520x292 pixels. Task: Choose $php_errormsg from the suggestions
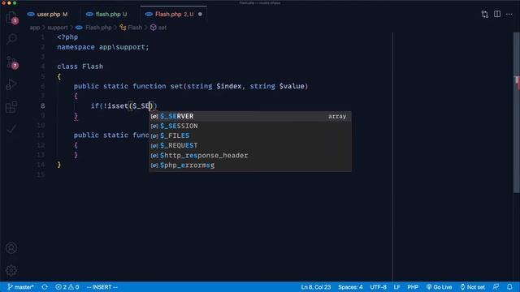coord(250,165)
